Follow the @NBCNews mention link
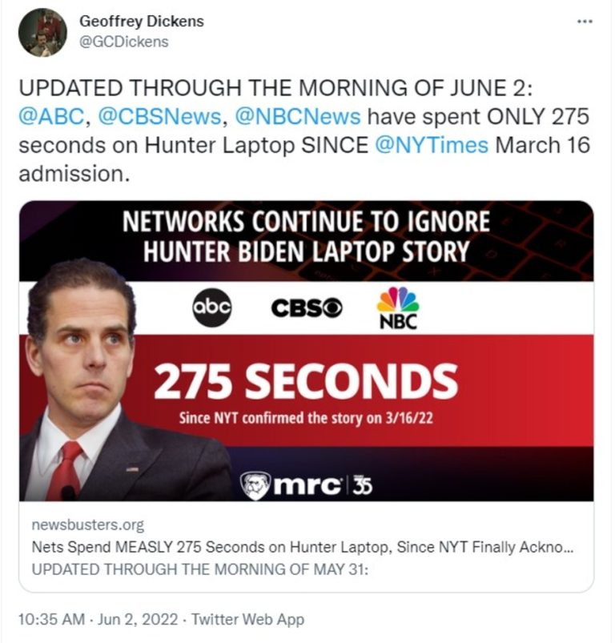Image resolution: width=615 pixels, height=643 pixels. 296,117
